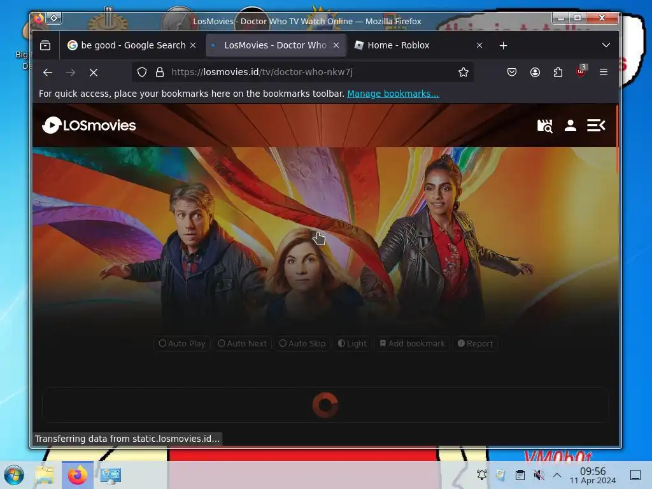Toggle Auto Skip option
This screenshot has height=489, width=652.
(302, 343)
